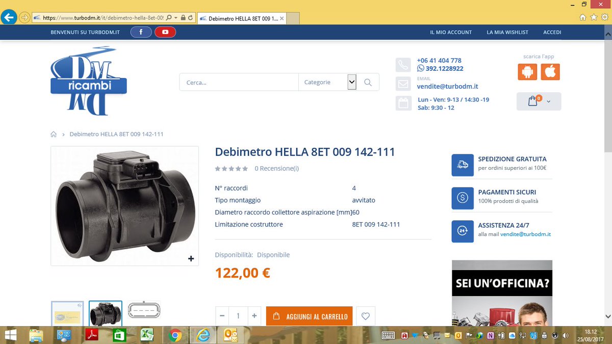Viewport: 612px width, 344px height.
Task: Open LA MIA WISHLIST
Action: (x=507, y=32)
